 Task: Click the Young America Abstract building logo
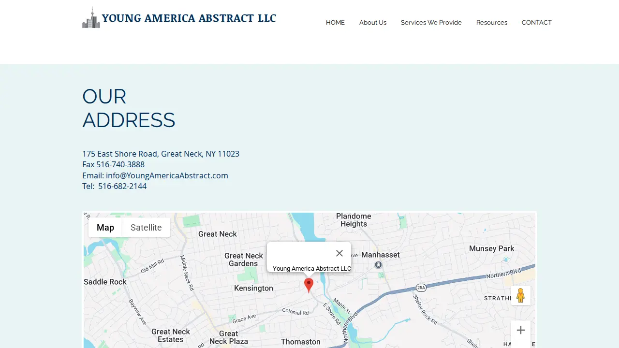91,18
